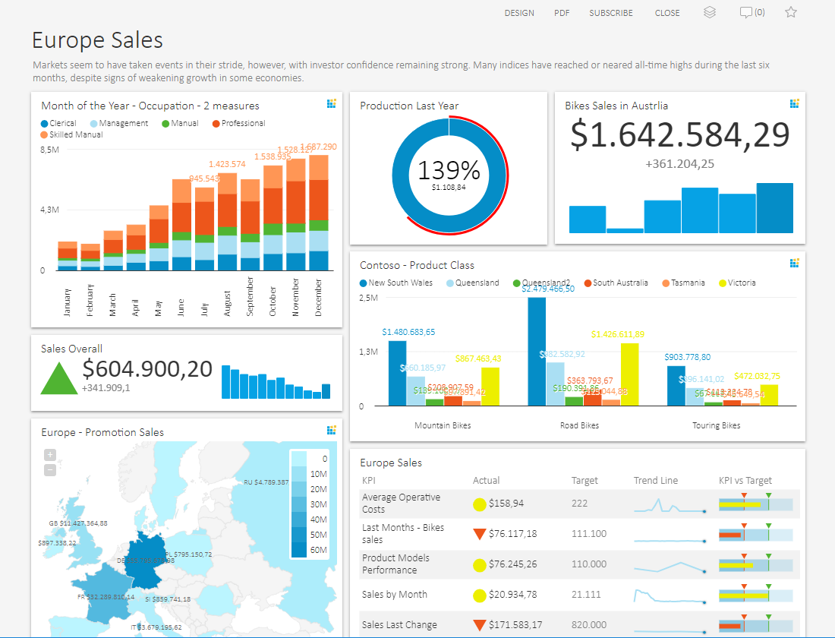This screenshot has width=835, height=638.
Task: Click DESIGN in the top toolbar
Action: tap(519, 13)
